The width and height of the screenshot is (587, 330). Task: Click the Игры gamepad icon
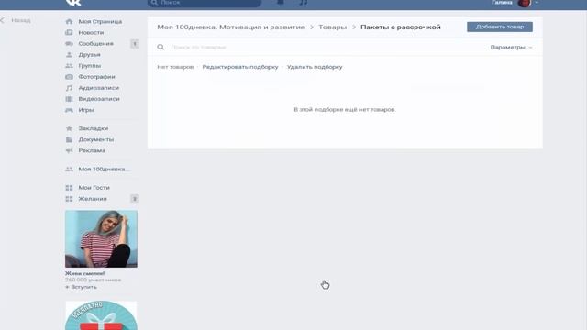coord(69,110)
